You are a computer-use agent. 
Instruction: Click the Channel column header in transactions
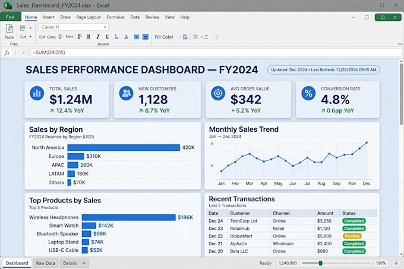tap(282, 213)
